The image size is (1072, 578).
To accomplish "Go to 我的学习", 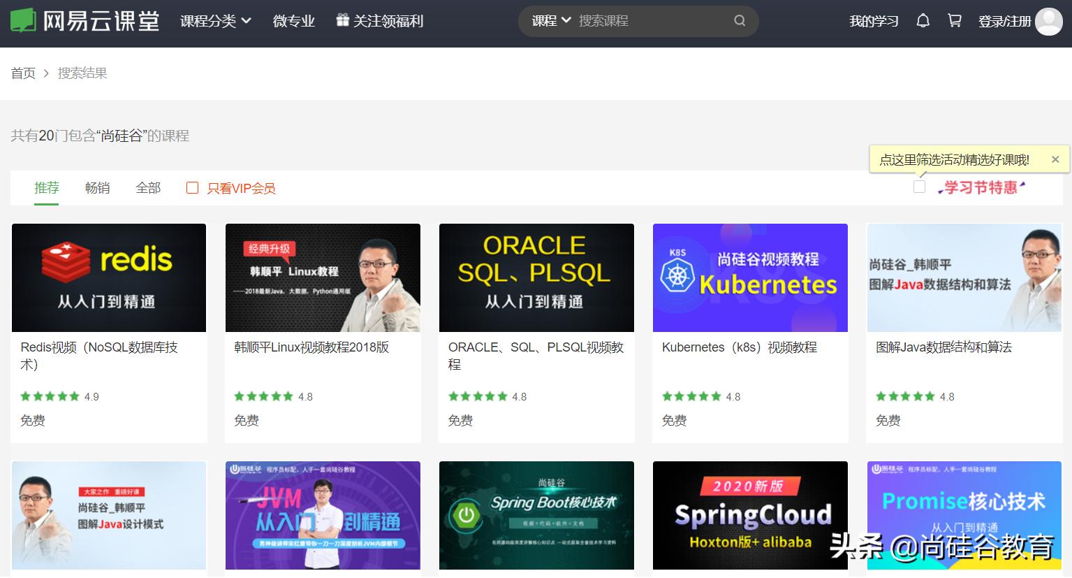I will coord(874,21).
